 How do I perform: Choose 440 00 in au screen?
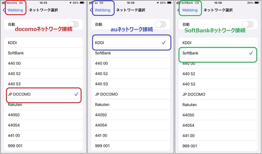point(131,63)
